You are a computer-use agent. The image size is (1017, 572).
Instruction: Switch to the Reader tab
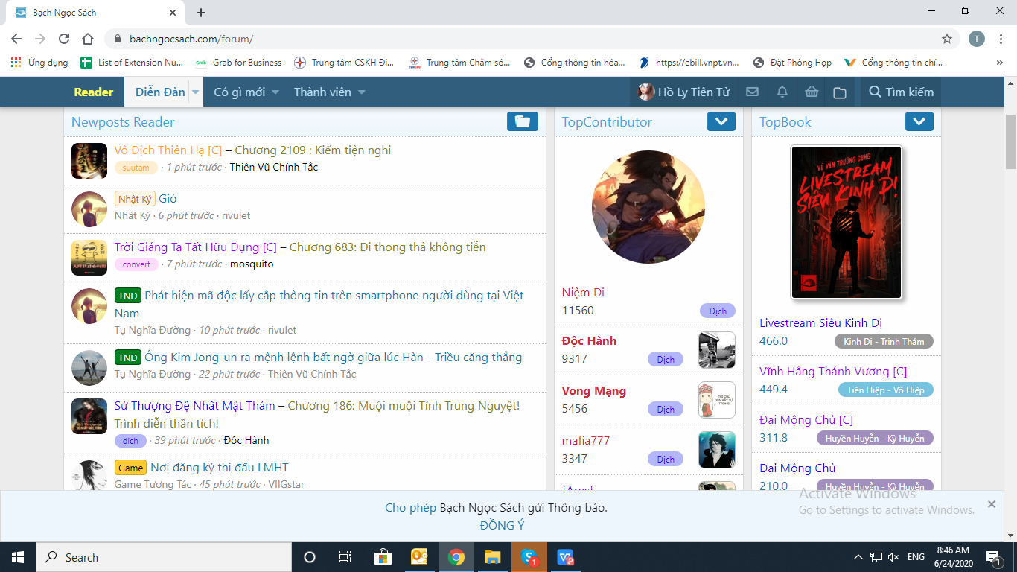click(x=94, y=92)
